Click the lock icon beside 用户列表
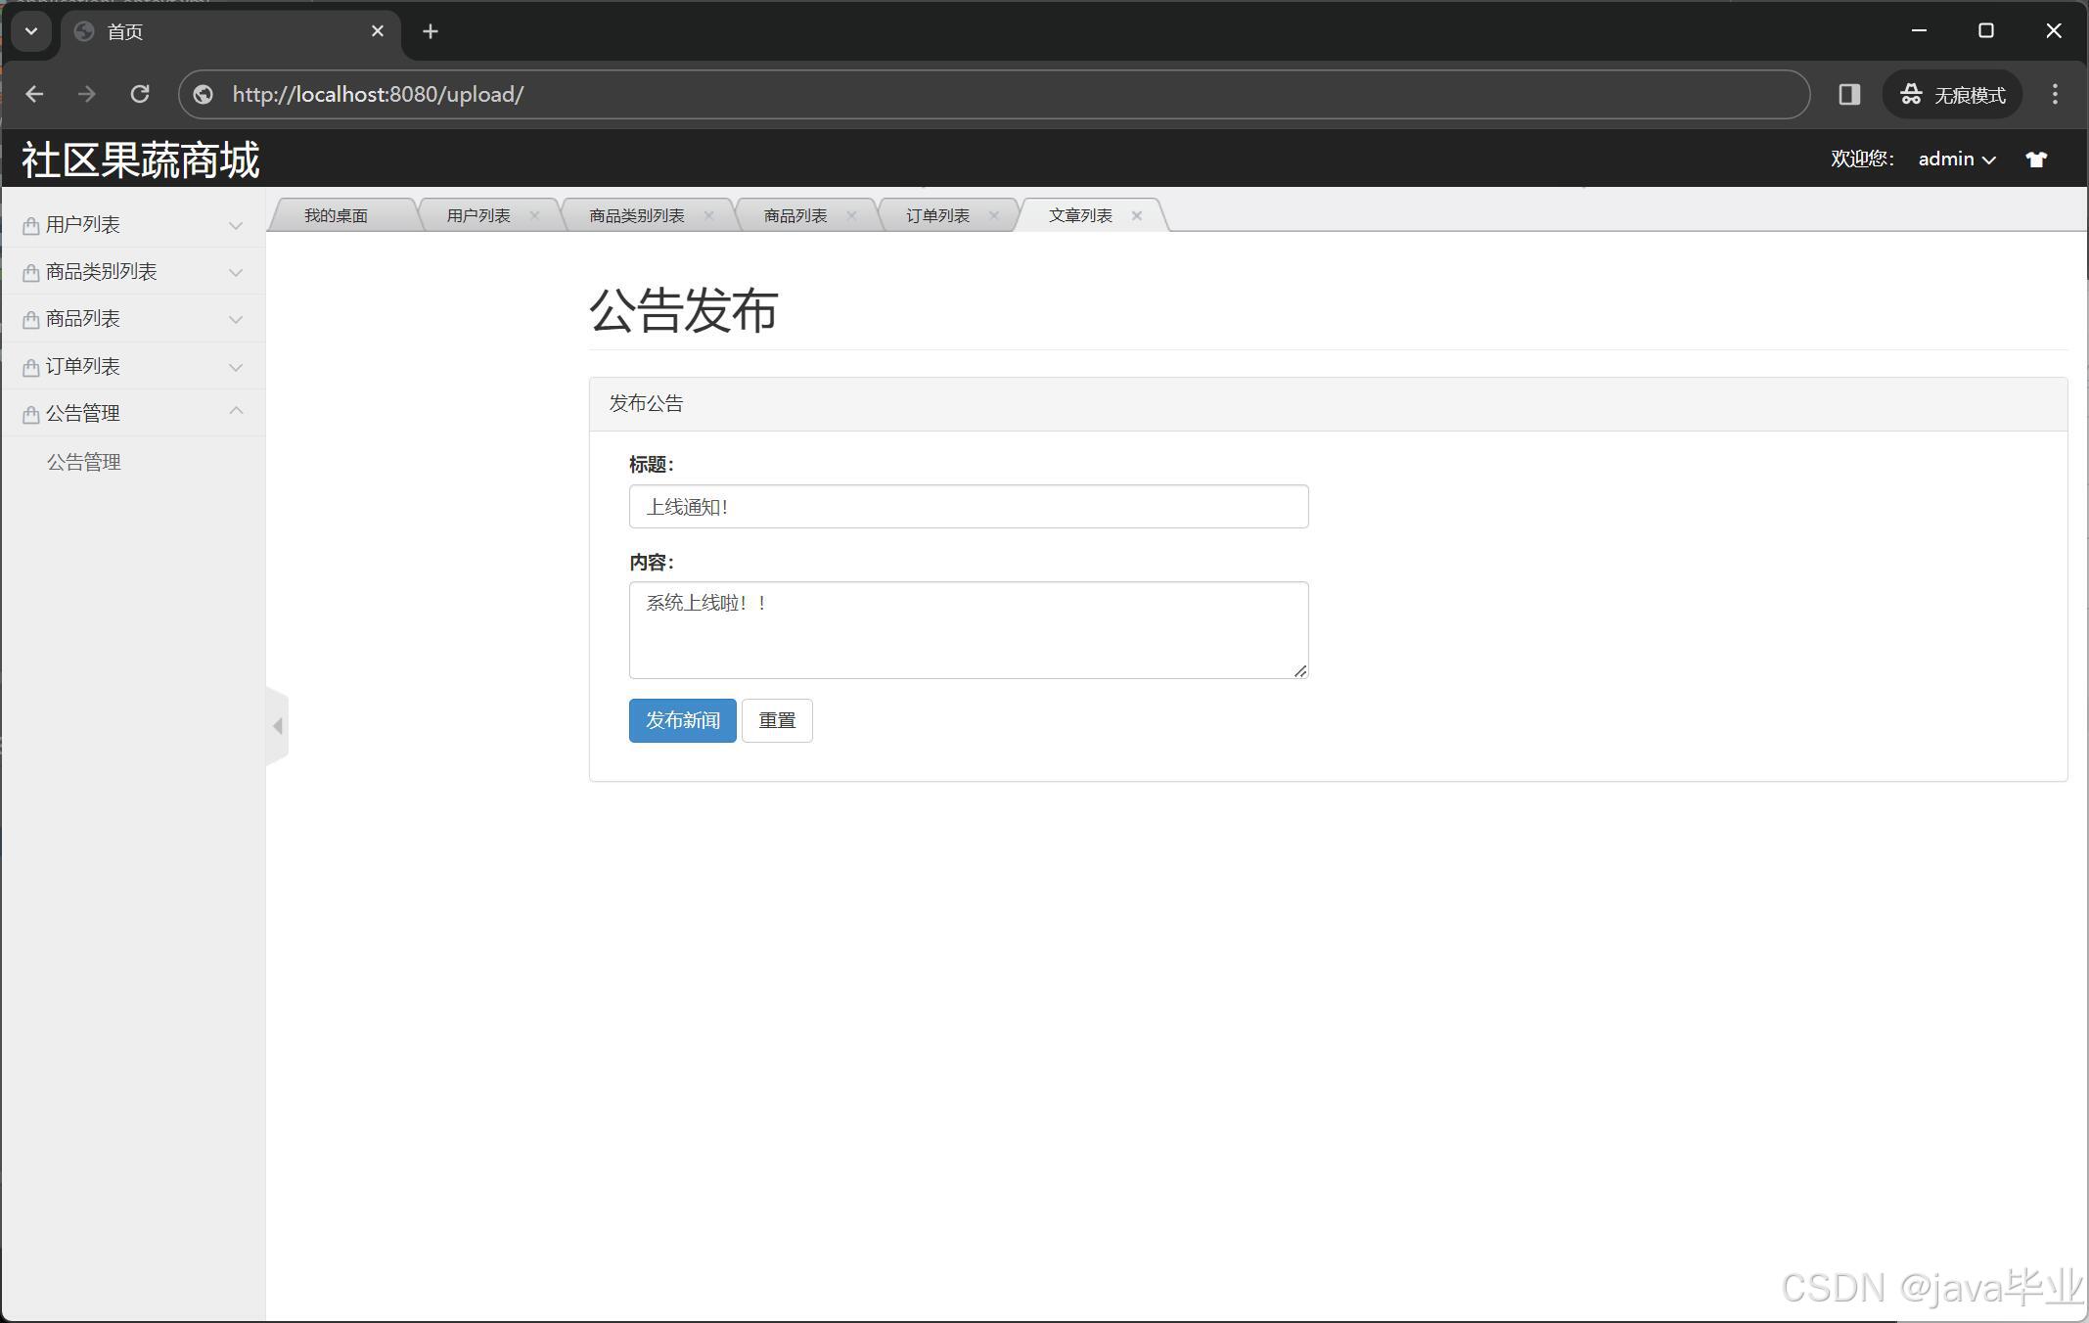The width and height of the screenshot is (2089, 1323). tap(31, 226)
